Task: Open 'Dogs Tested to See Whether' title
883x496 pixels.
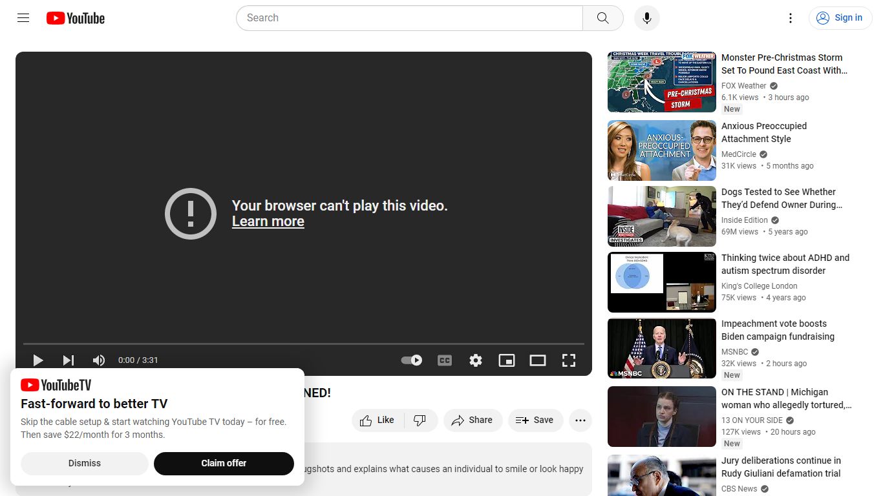Action: tap(782, 198)
